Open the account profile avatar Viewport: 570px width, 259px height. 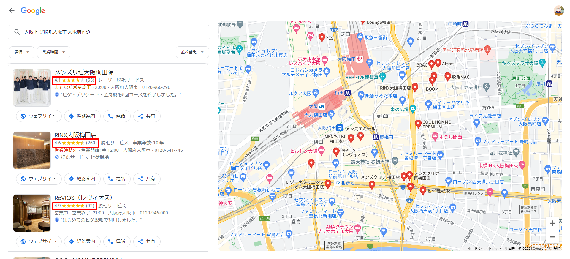(559, 10)
